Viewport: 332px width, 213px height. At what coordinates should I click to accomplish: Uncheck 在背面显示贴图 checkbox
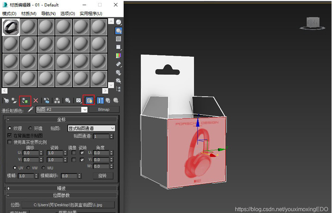[10, 135]
